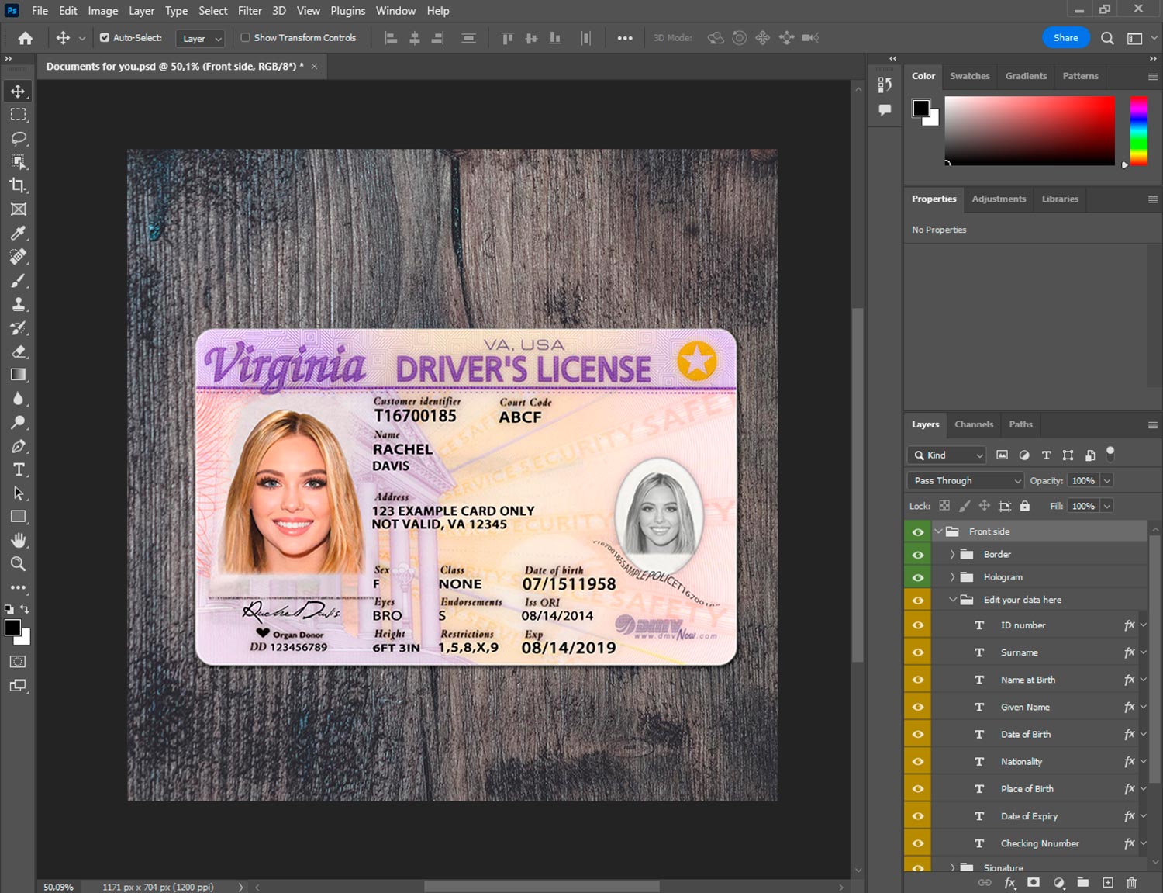Click the delete layer trash icon
1163x893 pixels.
click(1131, 883)
